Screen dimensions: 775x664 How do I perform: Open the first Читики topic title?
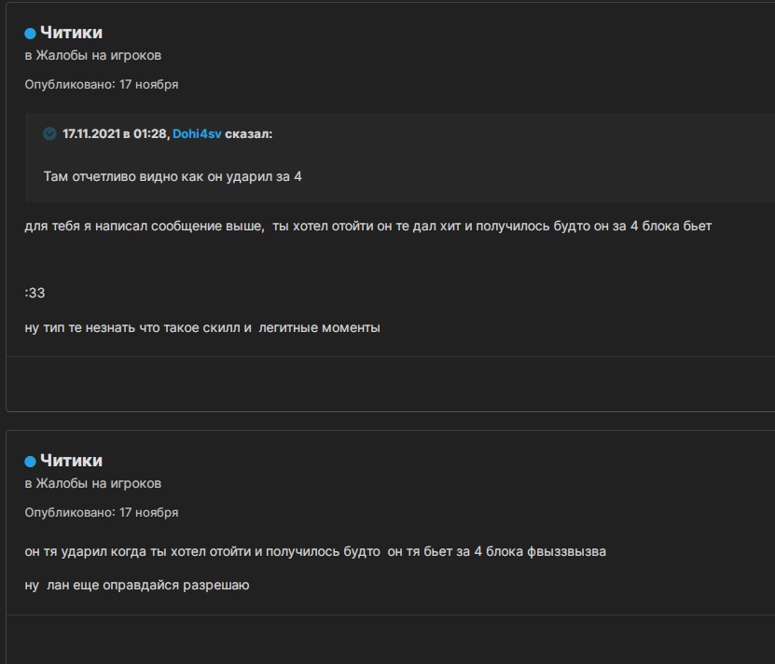tap(71, 34)
